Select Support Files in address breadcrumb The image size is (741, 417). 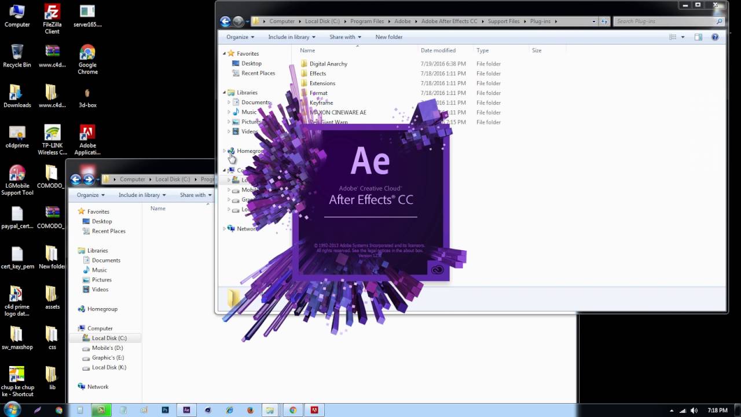(504, 21)
